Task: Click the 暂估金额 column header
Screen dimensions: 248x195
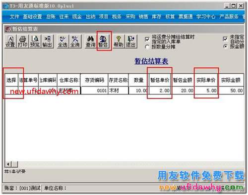Action: click(183, 80)
